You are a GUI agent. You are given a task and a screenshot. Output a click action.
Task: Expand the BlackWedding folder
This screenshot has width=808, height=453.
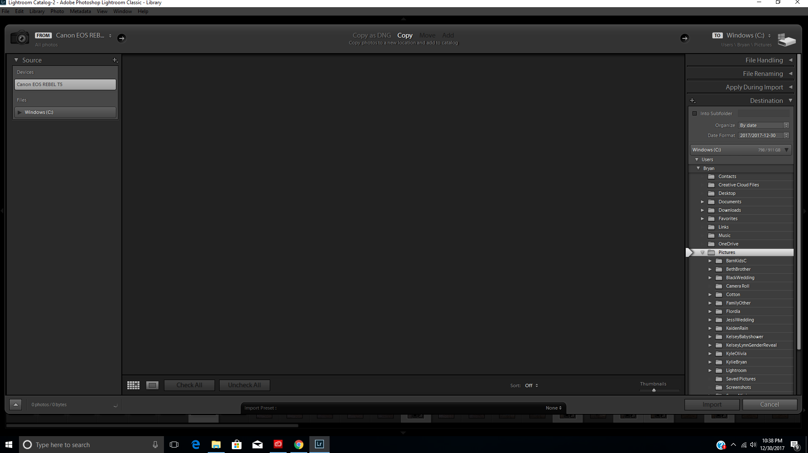point(710,278)
